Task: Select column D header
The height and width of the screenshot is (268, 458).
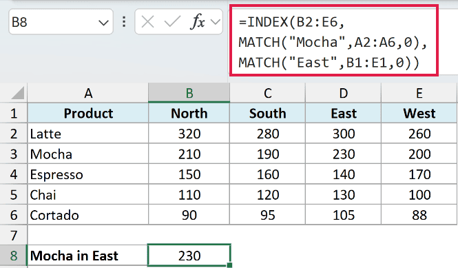Action: [343, 93]
